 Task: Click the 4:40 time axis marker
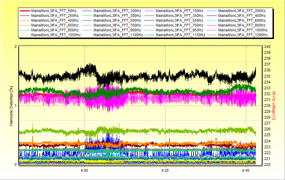(246, 170)
